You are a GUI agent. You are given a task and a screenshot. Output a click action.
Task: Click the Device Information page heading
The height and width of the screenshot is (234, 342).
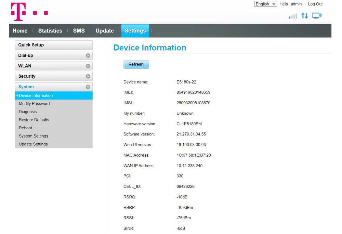tap(150, 48)
